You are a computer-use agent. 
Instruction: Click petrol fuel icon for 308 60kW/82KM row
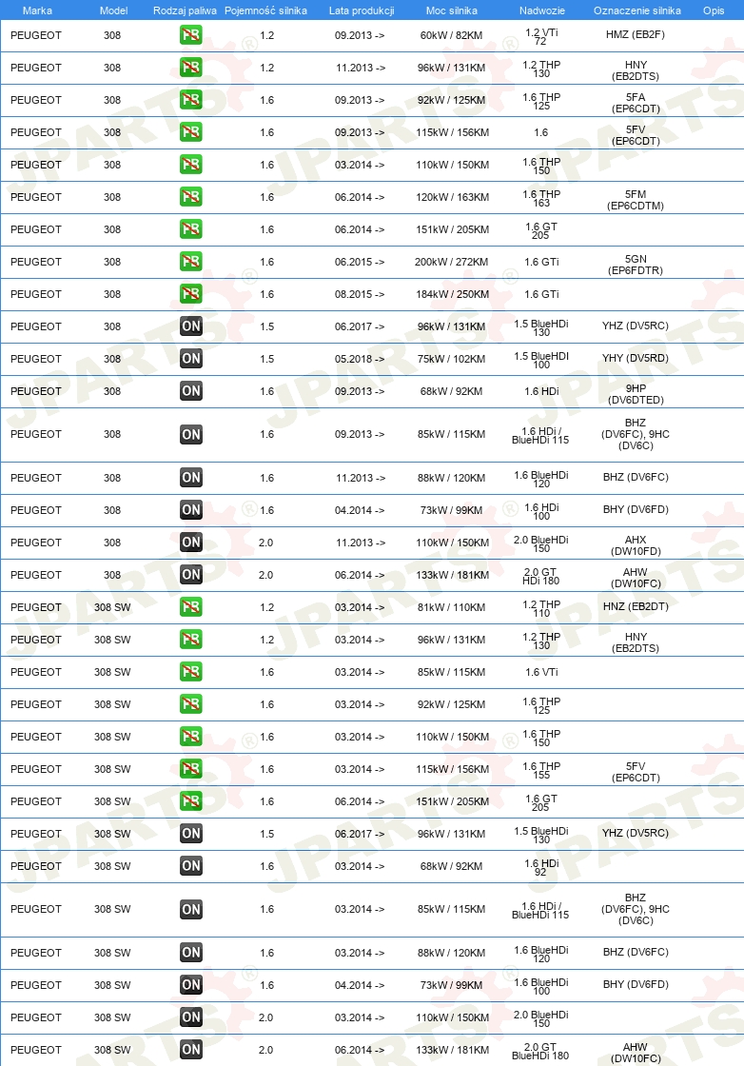[191, 35]
